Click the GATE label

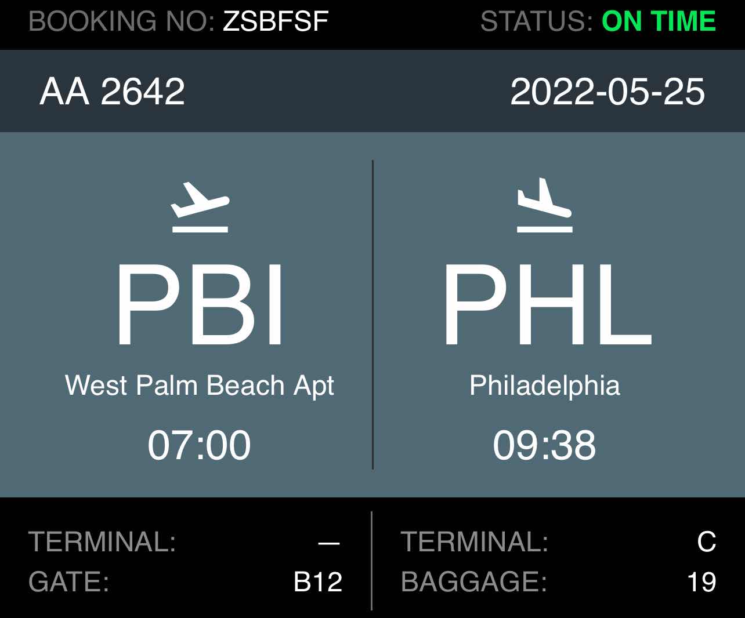(x=68, y=582)
